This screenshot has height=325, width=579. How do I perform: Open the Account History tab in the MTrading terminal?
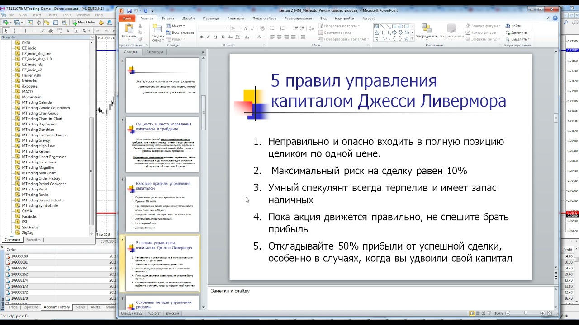pyautogui.click(x=57, y=307)
